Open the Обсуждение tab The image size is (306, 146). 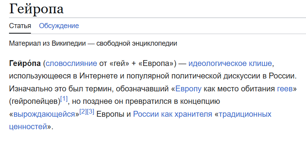tap(59, 26)
